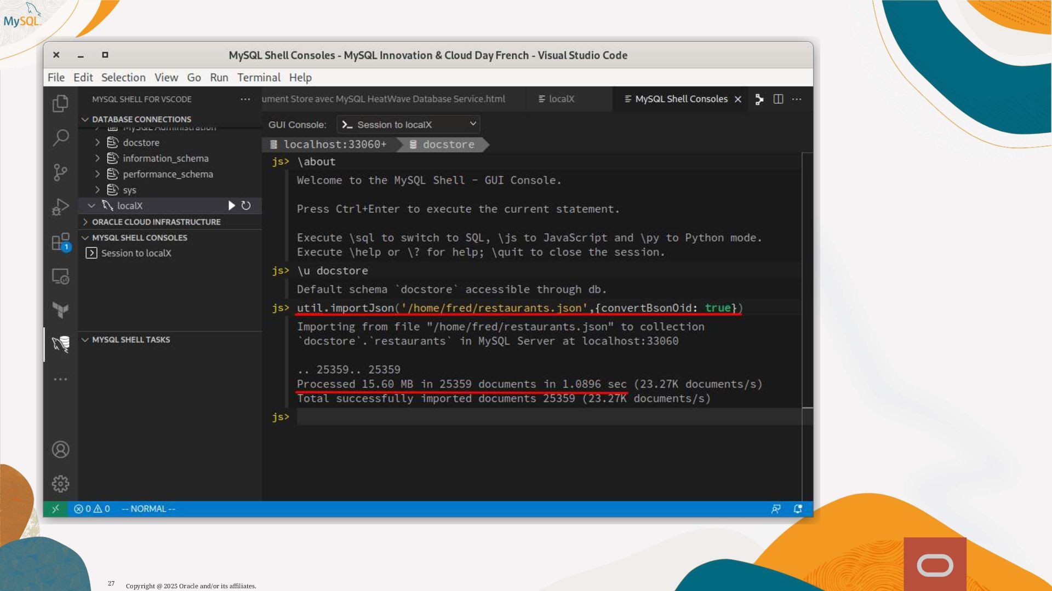Expand Oracle Cloud Infrastructure section
Screen dimensions: 1052x591
coord(85,222)
